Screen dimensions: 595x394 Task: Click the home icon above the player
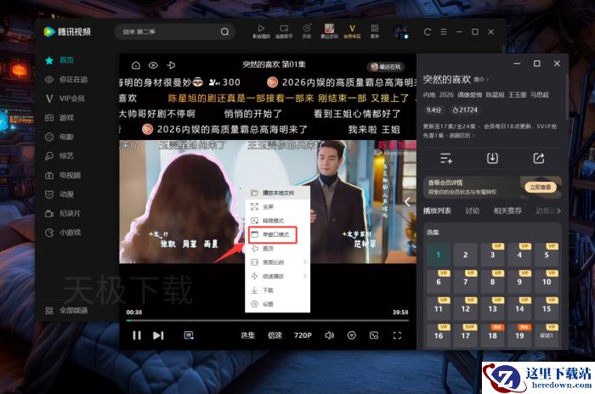135,65
